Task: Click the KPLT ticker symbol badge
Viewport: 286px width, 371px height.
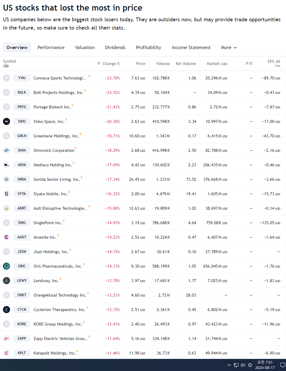Action: 22,353
